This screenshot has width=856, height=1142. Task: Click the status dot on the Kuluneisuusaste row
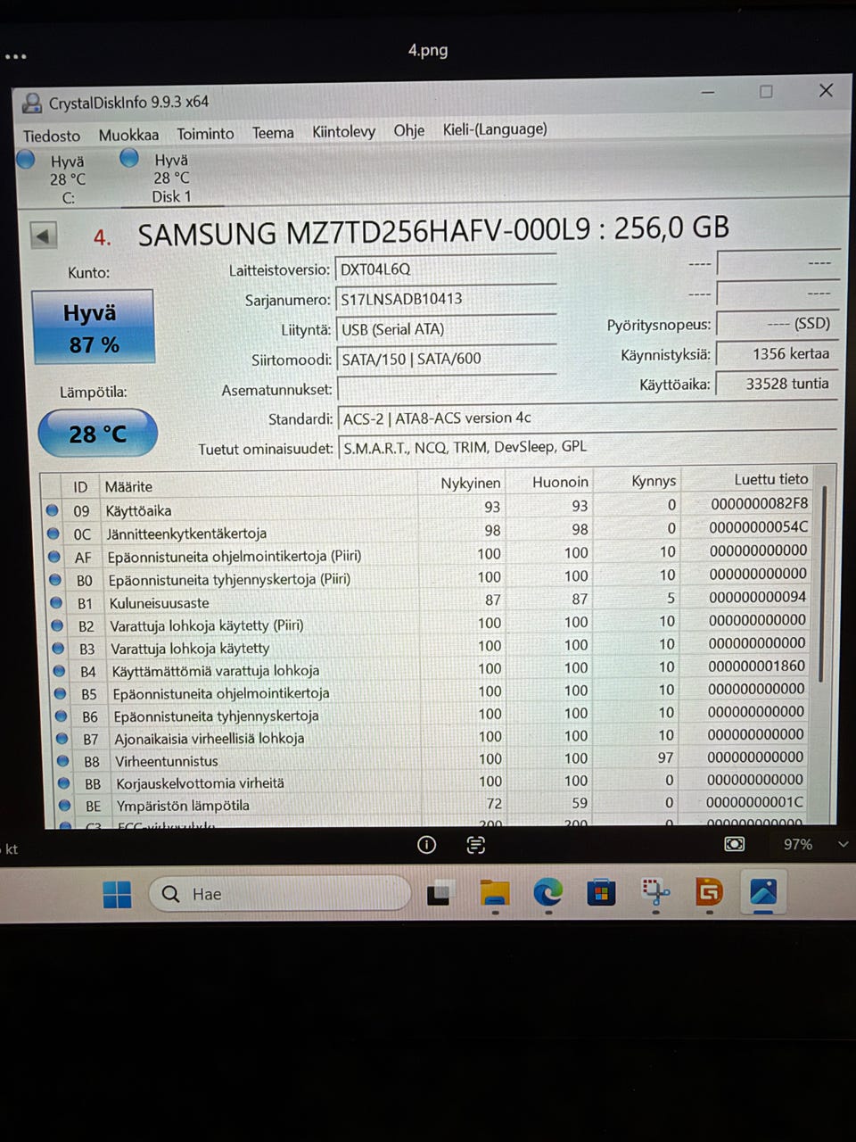coord(56,602)
